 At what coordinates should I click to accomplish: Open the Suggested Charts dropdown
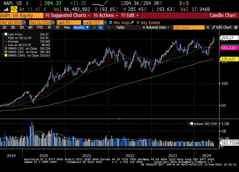pos(68,15)
